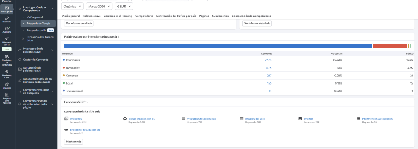Click left Ver informe detallado button
This screenshot has height=149, width=418.
[x=79, y=23]
